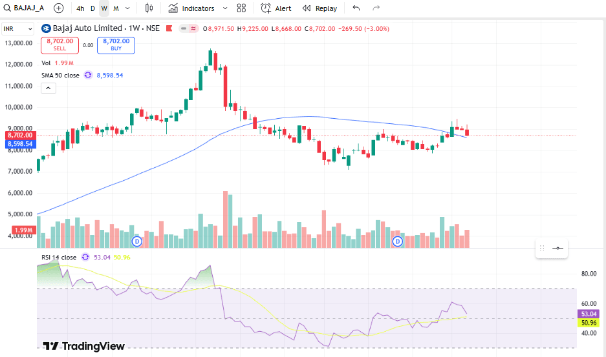Click the 1.99M volume axis label
The width and height of the screenshot is (606, 357).
(24, 230)
